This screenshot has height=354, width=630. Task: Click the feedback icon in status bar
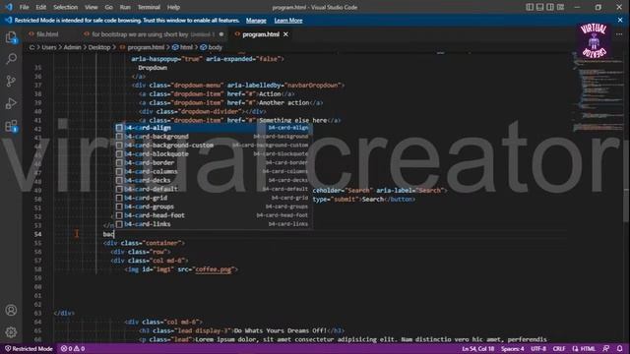click(606, 349)
